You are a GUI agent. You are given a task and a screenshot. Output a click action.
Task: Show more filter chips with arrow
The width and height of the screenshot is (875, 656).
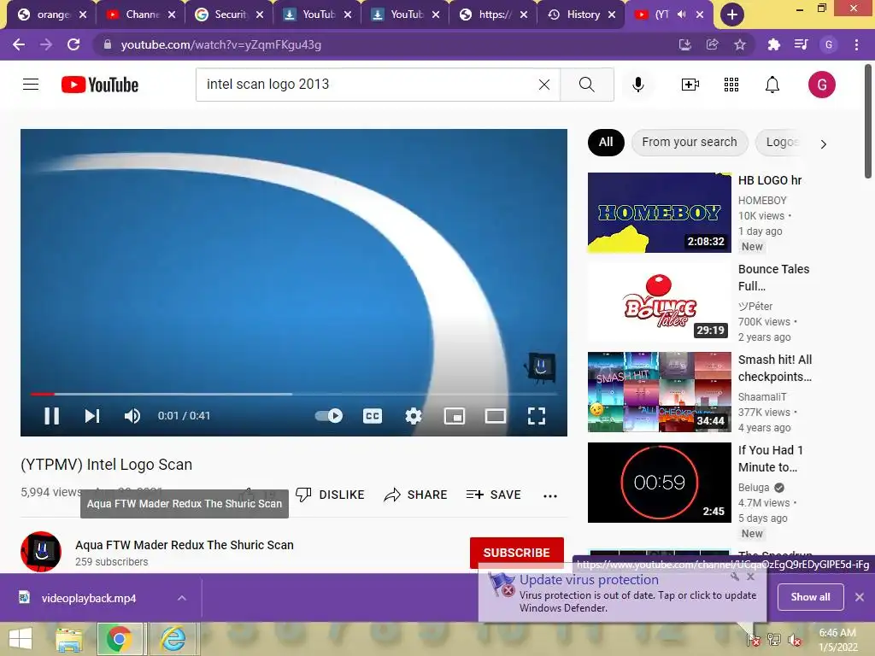pos(823,143)
